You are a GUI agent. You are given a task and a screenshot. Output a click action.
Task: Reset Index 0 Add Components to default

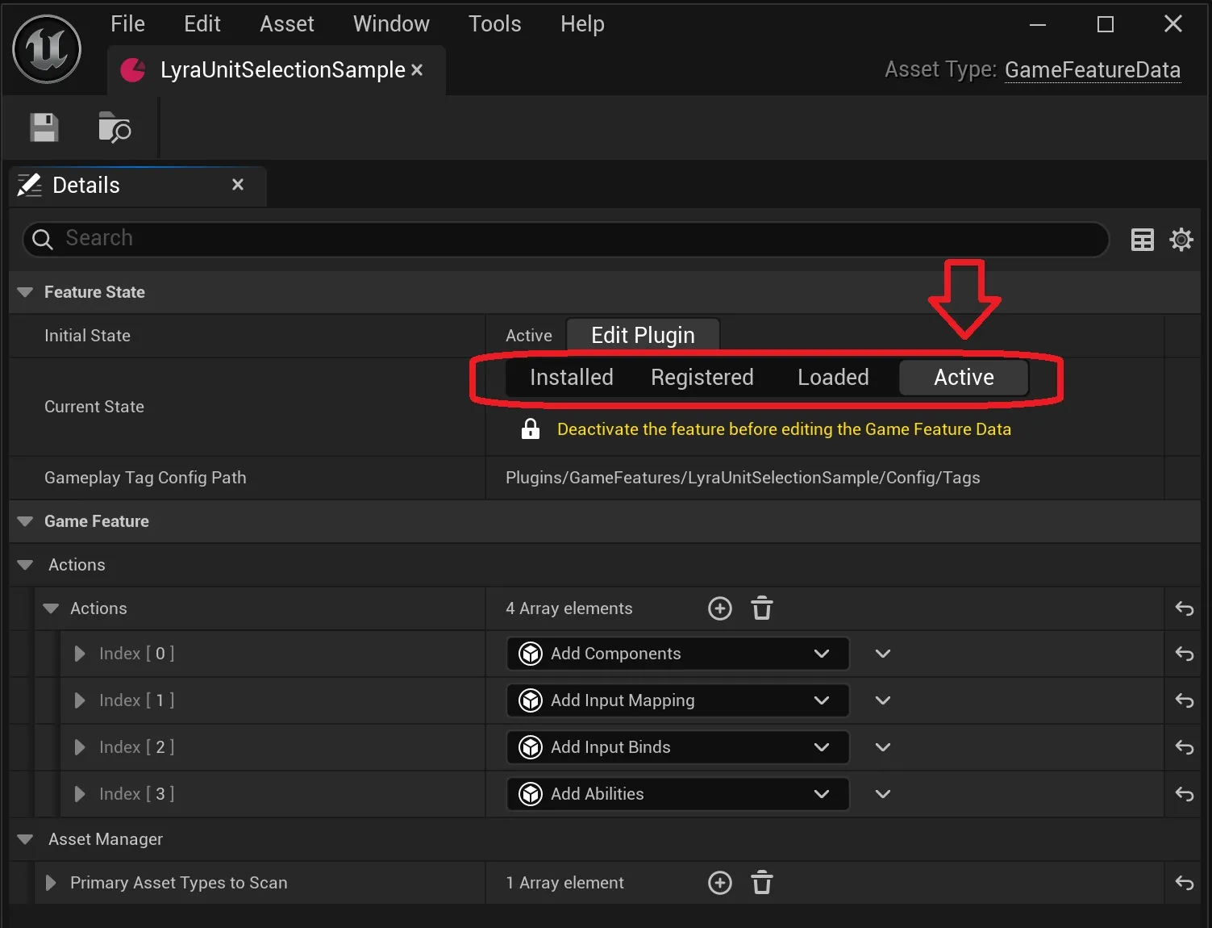pos(1184,654)
